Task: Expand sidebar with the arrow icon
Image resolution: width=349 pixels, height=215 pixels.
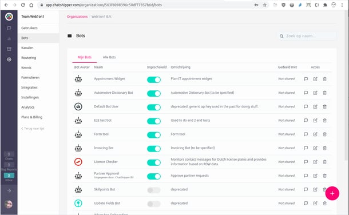Action: 9,191
